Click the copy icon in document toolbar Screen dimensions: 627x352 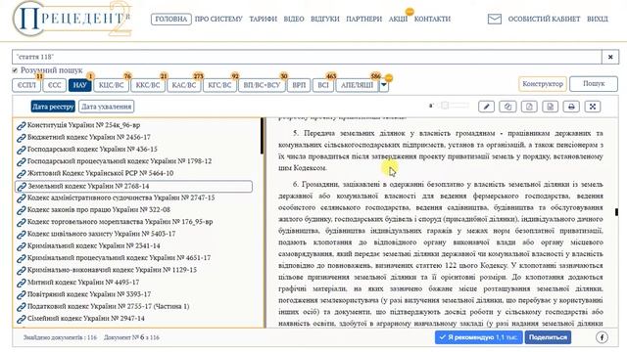[x=507, y=107]
